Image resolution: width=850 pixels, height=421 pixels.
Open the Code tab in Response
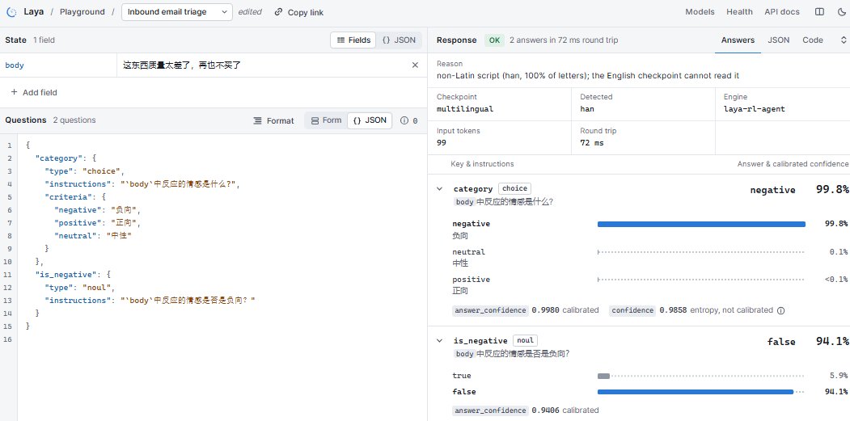coord(813,40)
